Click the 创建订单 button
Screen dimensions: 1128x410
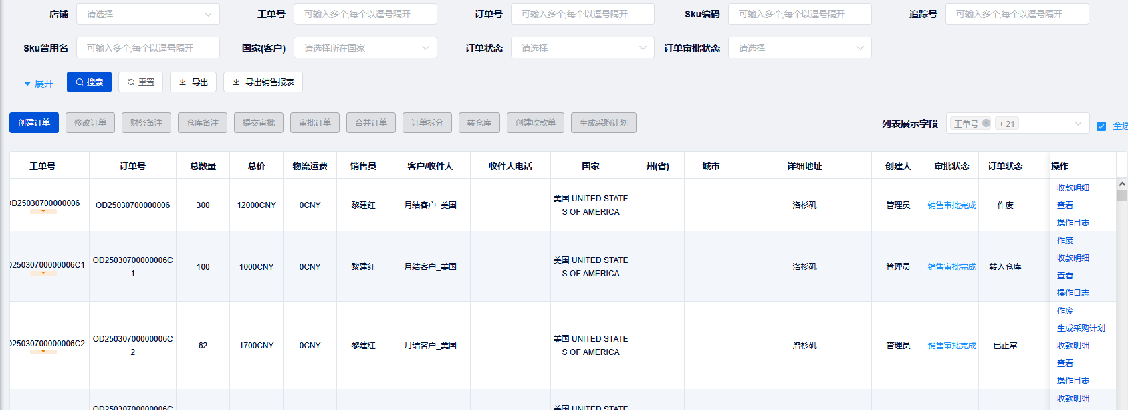click(x=34, y=123)
